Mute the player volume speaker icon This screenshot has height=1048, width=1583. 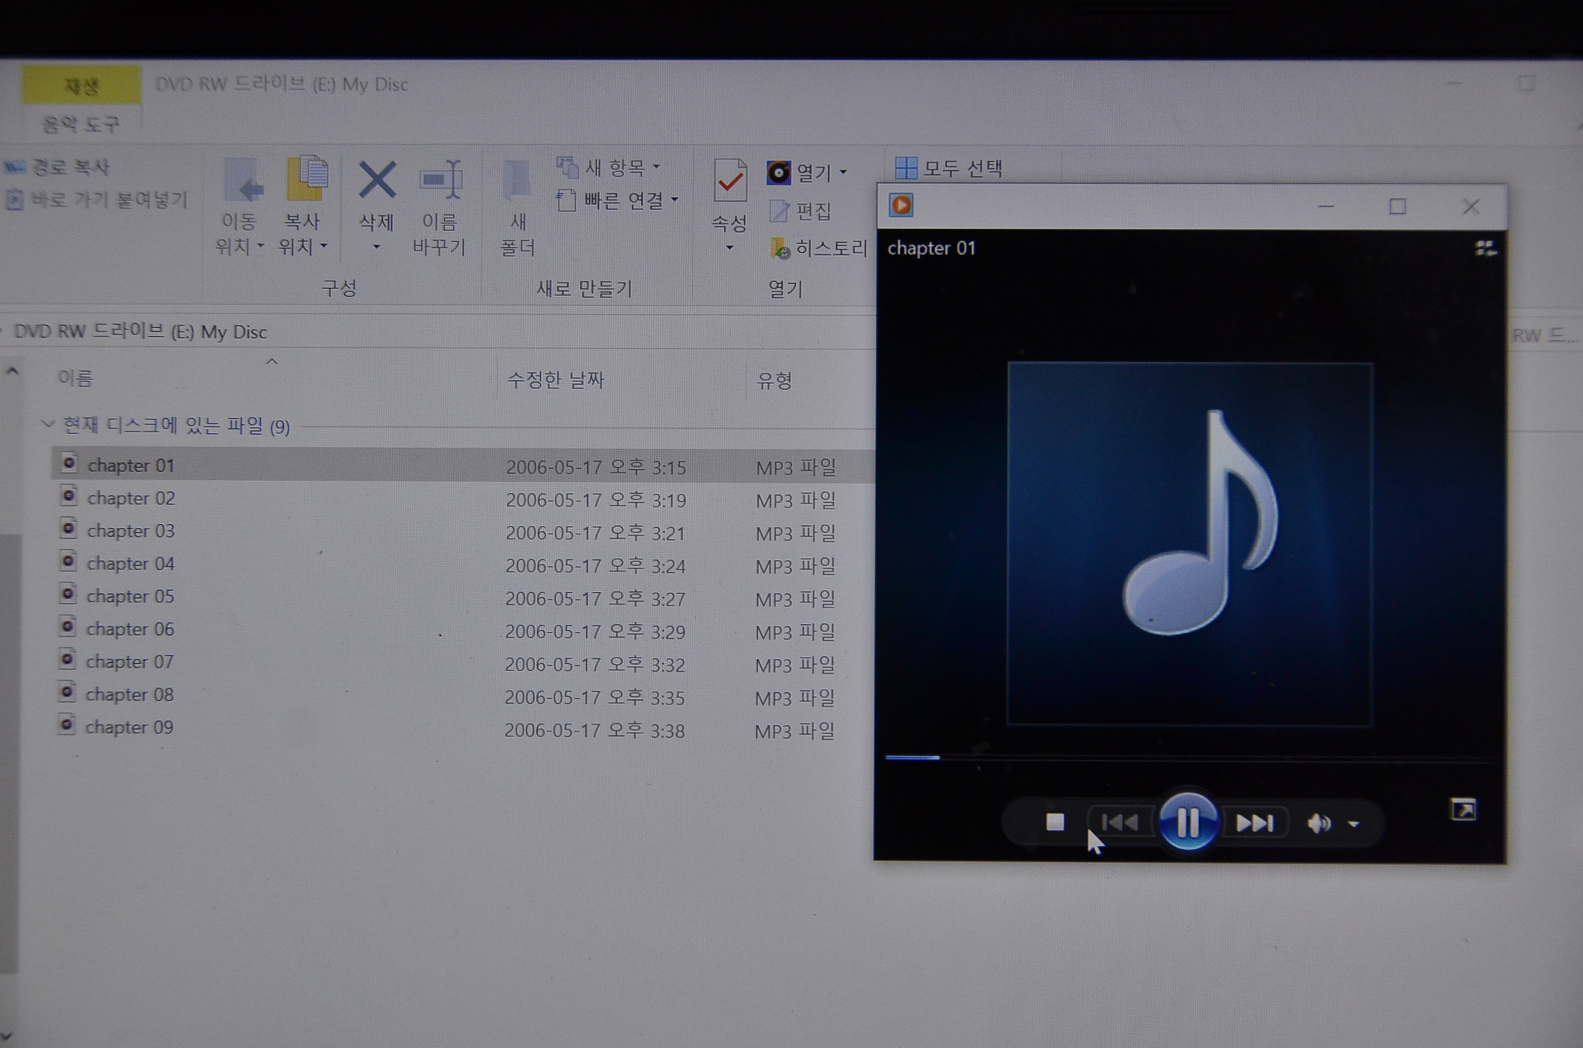(x=1318, y=823)
